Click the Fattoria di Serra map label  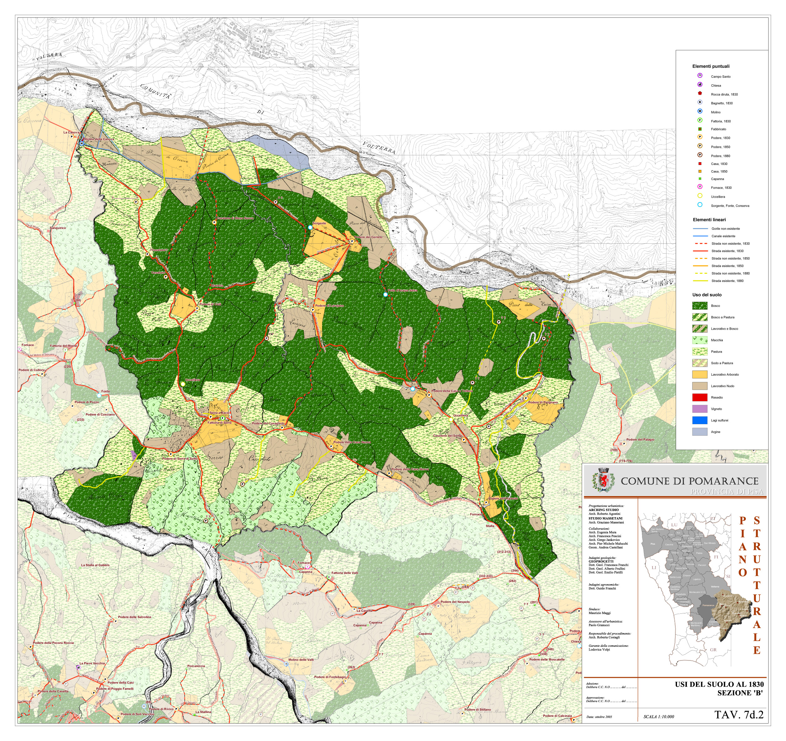[x=219, y=423]
